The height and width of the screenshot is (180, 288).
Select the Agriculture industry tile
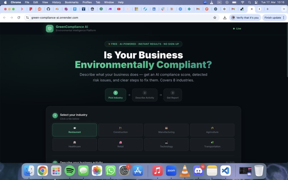212,130
